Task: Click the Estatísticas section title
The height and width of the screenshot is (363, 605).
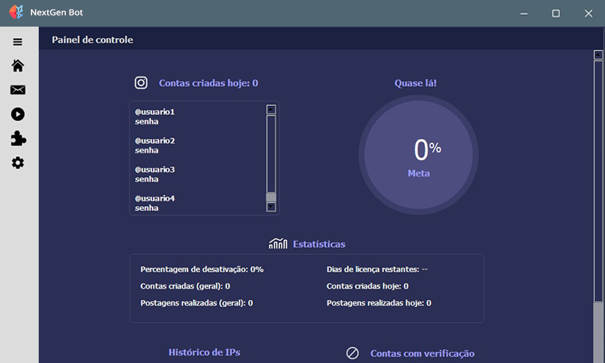Action: point(319,244)
